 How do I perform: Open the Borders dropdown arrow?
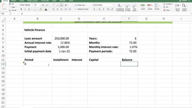(x=37, y=9)
